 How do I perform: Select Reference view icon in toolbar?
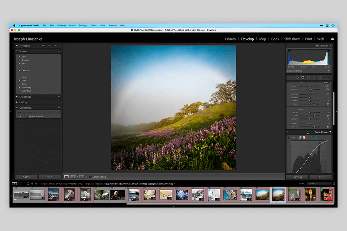point(73,177)
